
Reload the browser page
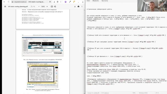pyautogui.click(x=9, y=2)
